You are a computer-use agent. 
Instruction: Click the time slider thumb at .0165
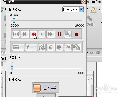[x=14, y=20]
